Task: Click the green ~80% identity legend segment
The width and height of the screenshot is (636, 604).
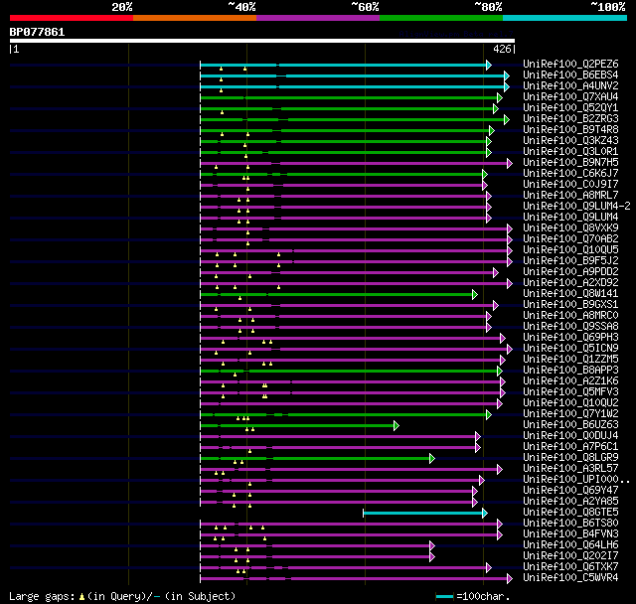Action: coord(441,18)
